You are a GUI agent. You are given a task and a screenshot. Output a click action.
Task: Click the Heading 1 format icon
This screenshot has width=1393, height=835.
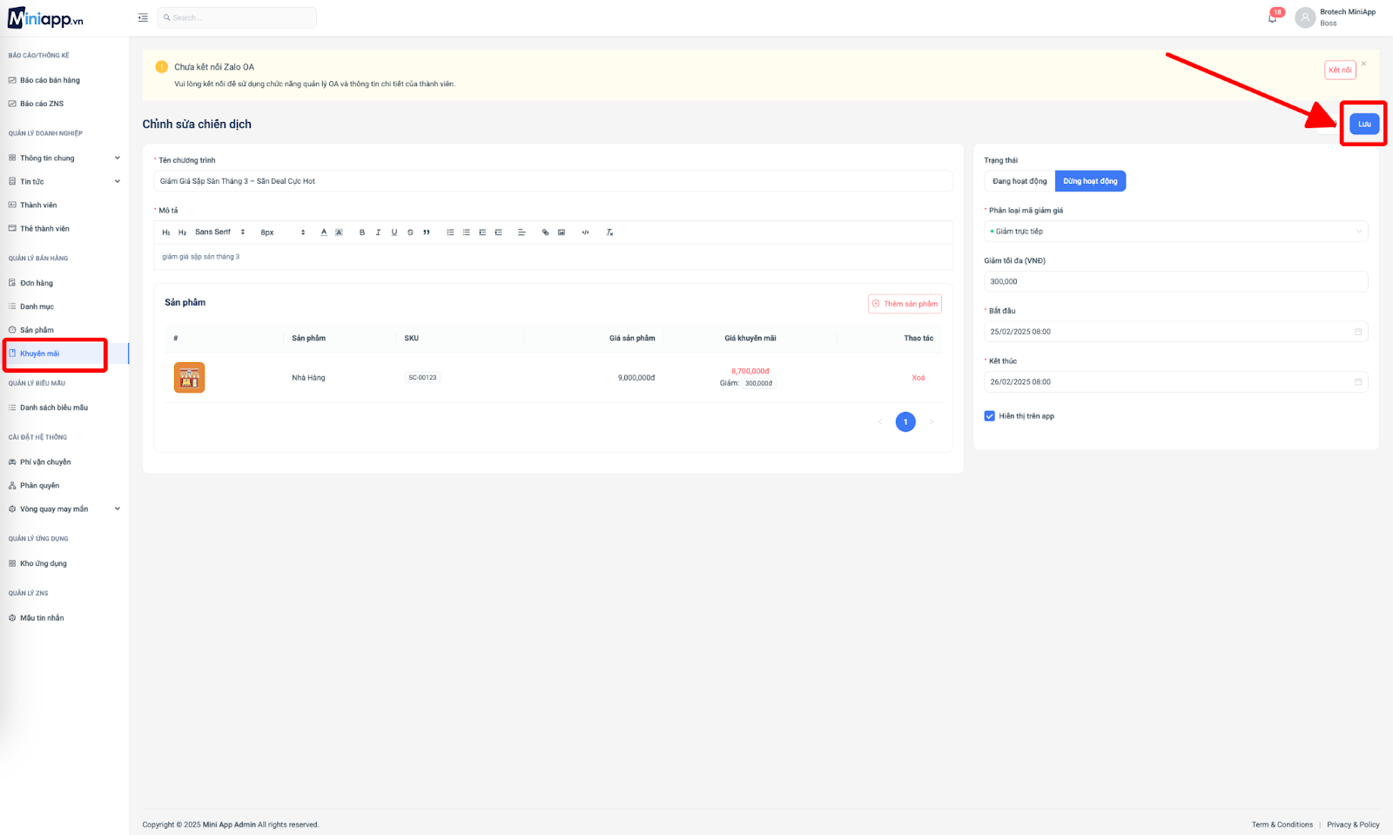coord(166,232)
